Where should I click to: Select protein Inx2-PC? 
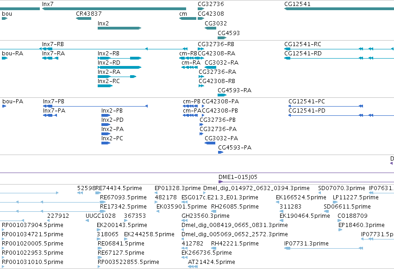(106, 143)
